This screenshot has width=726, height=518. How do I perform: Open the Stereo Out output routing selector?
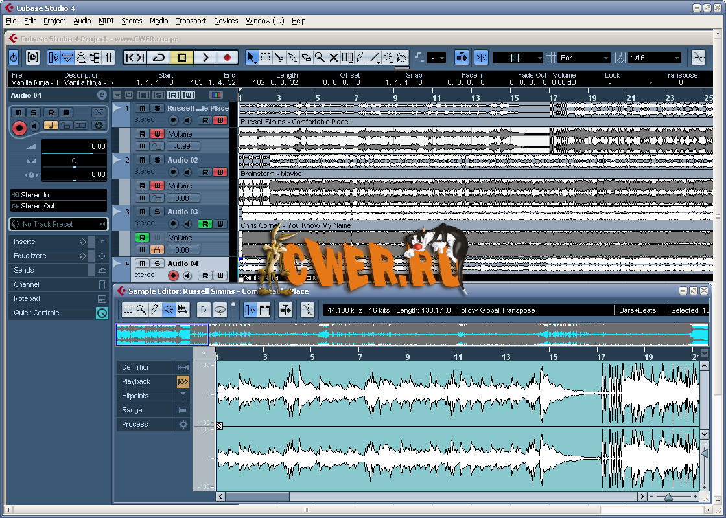point(58,206)
